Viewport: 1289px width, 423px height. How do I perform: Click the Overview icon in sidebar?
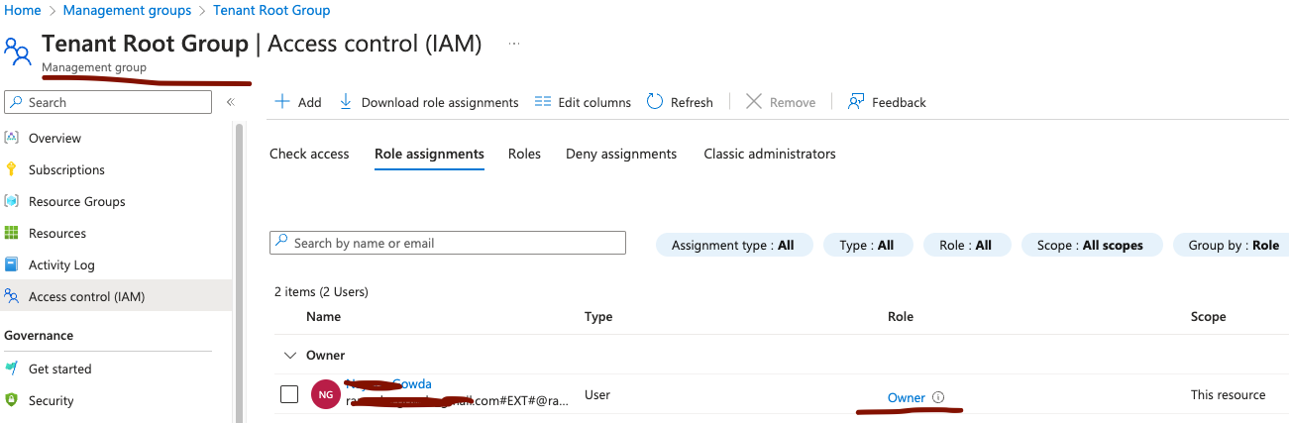pos(12,138)
